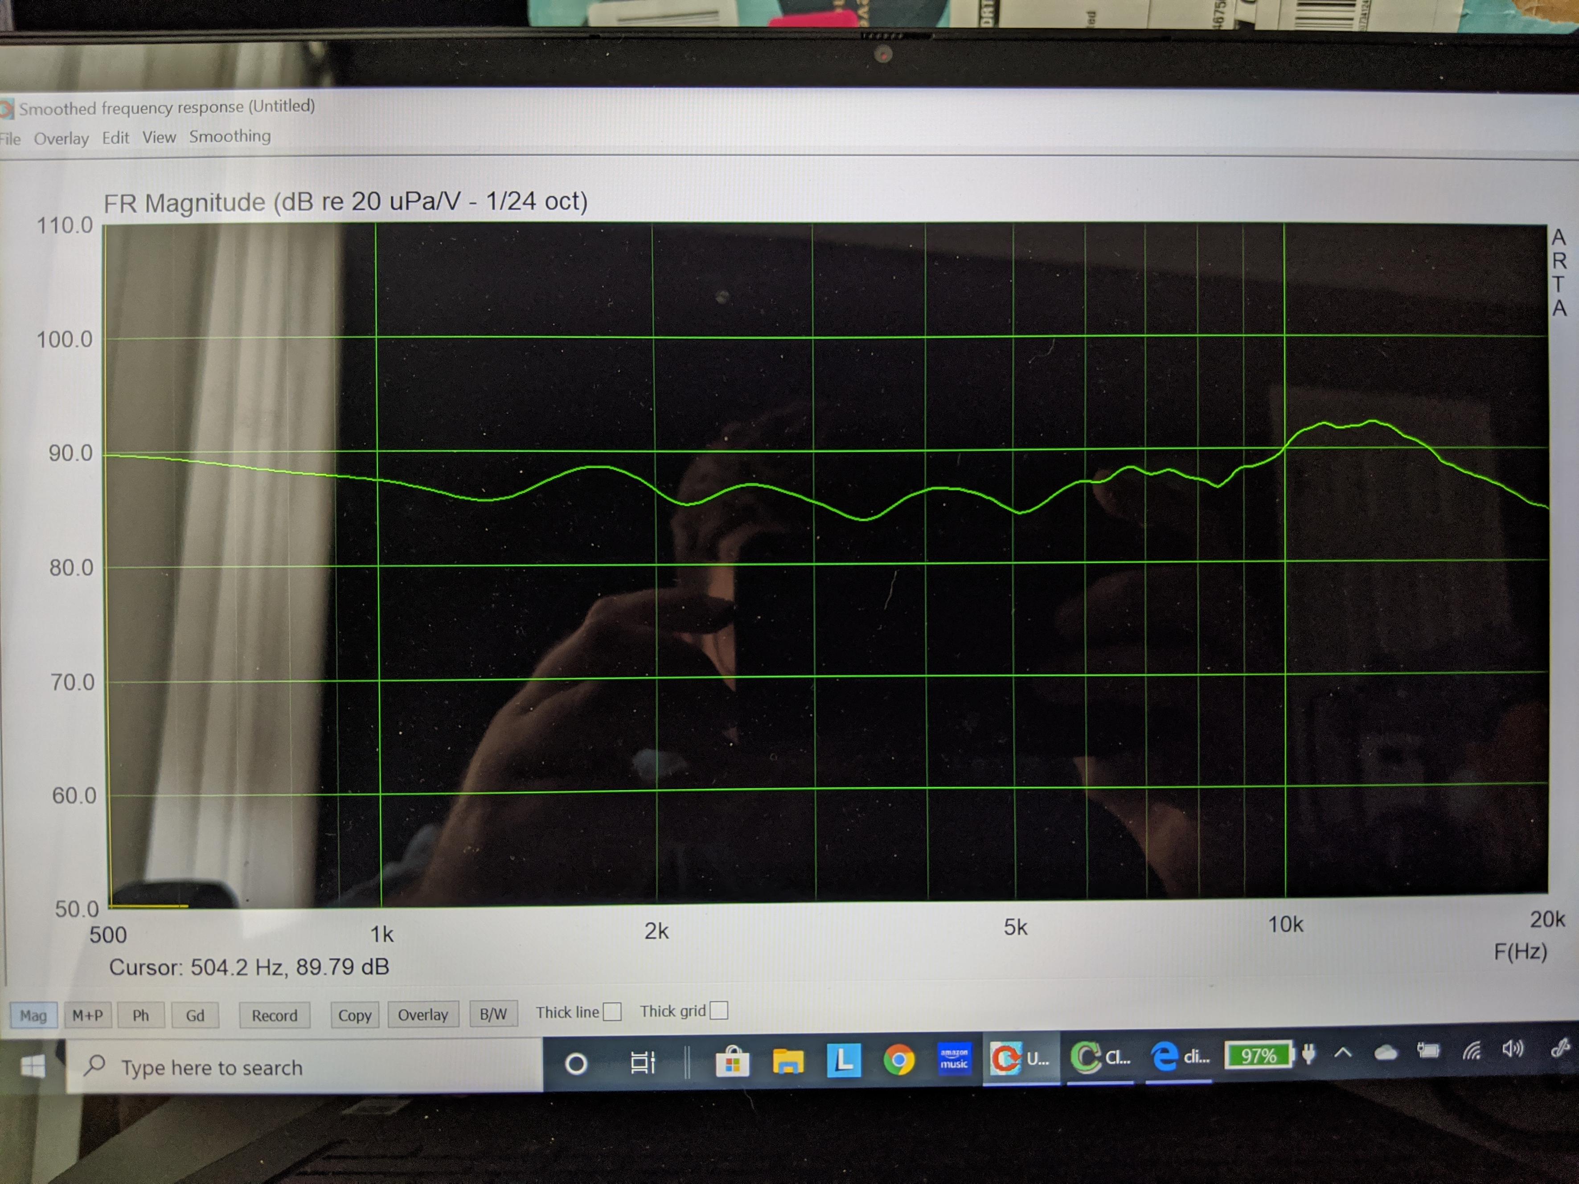Switch to the Edge 'di...' taskbar window
Image resolution: width=1579 pixels, height=1184 pixels.
point(1179,1056)
